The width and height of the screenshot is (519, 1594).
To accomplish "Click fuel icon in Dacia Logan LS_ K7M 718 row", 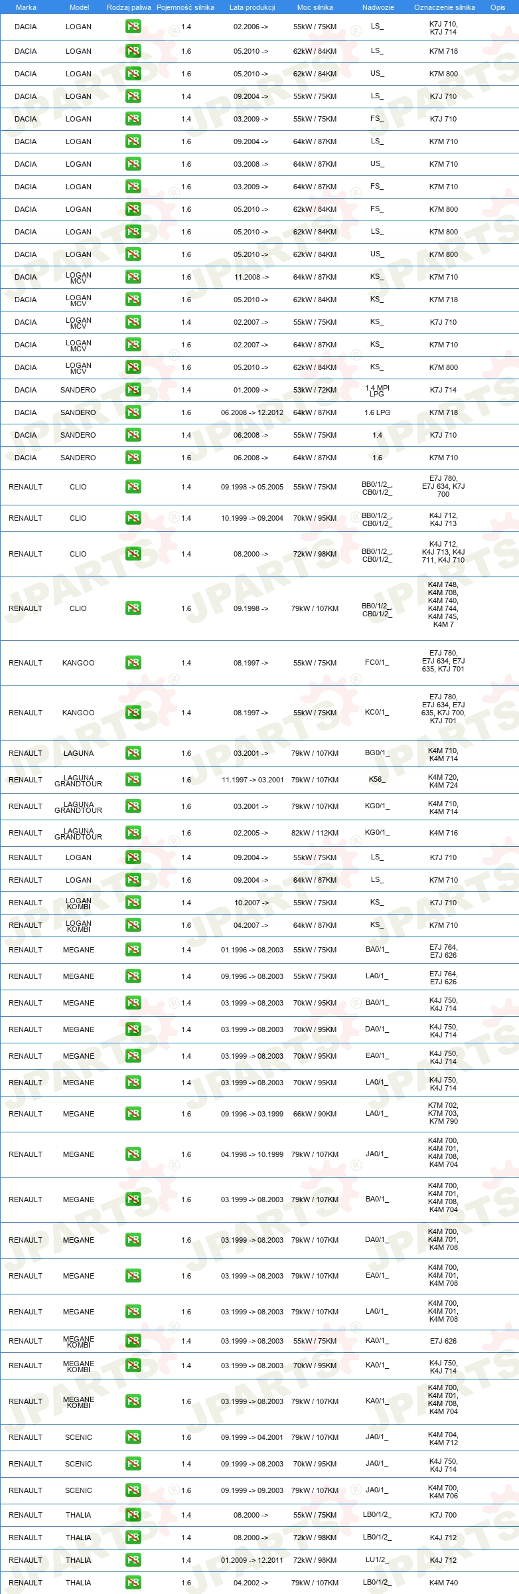I will [133, 51].
